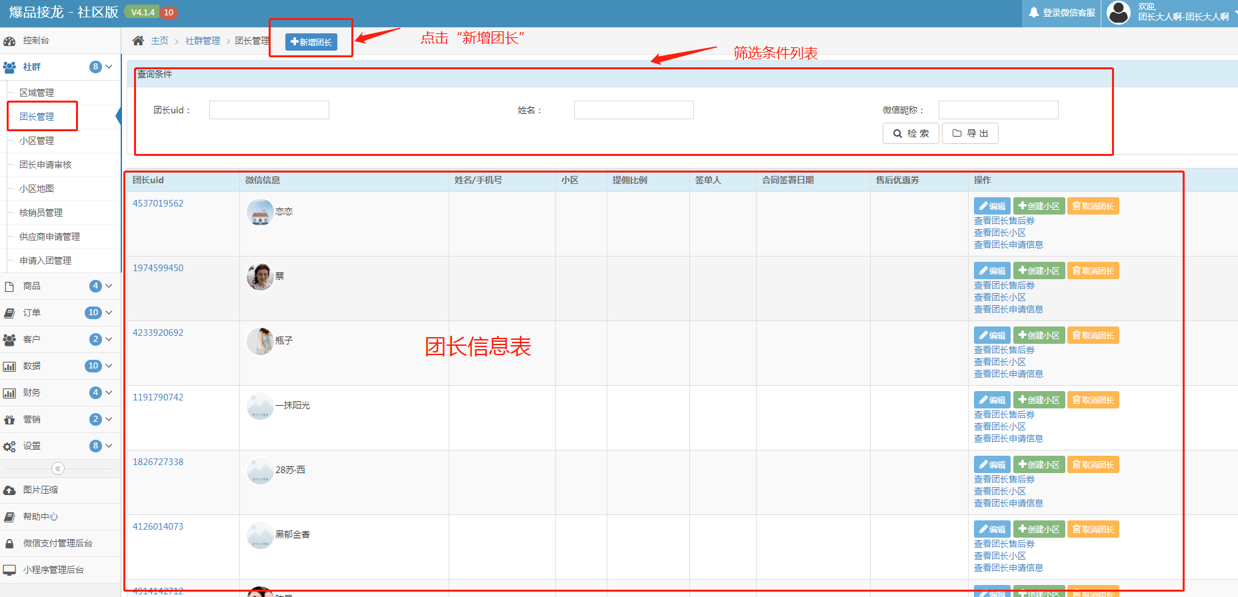Click the 数据 chart icon
The height and width of the screenshot is (597, 1238).
(9, 366)
